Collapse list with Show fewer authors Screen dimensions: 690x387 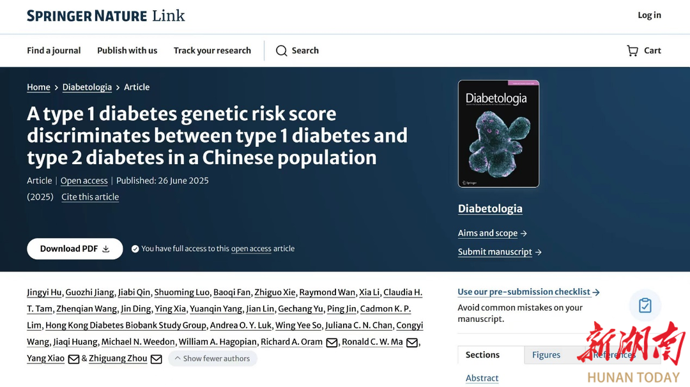[x=213, y=358]
